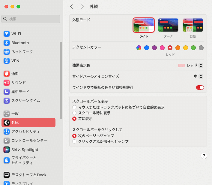Open the ネットワーク sidebar label
This screenshot has height=185, width=212.
click(22, 52)
